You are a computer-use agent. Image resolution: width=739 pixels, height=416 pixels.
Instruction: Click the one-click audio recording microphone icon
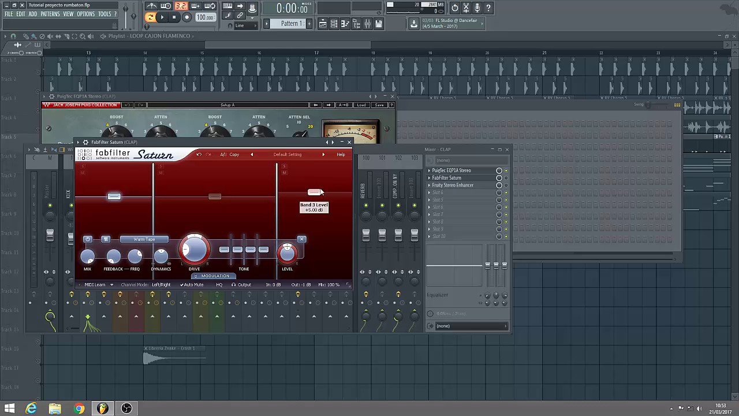point(477,8)
